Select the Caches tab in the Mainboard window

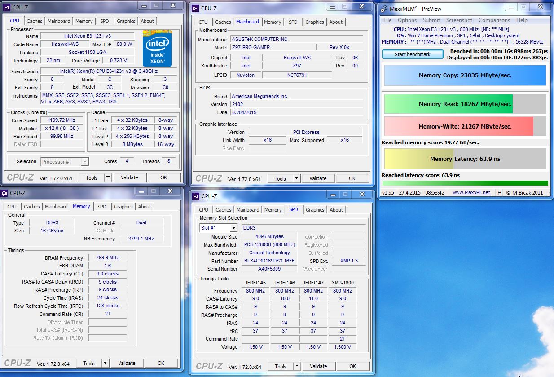pos(223,22)
